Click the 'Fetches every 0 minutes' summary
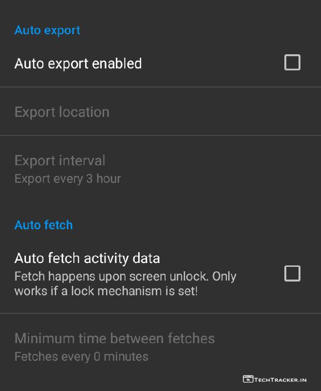Screen dimensions: 321x391 pyautogui.click(x=81, y=357)
